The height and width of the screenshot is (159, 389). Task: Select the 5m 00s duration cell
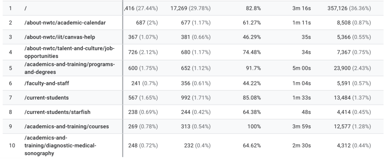click(x=302, y=68)
